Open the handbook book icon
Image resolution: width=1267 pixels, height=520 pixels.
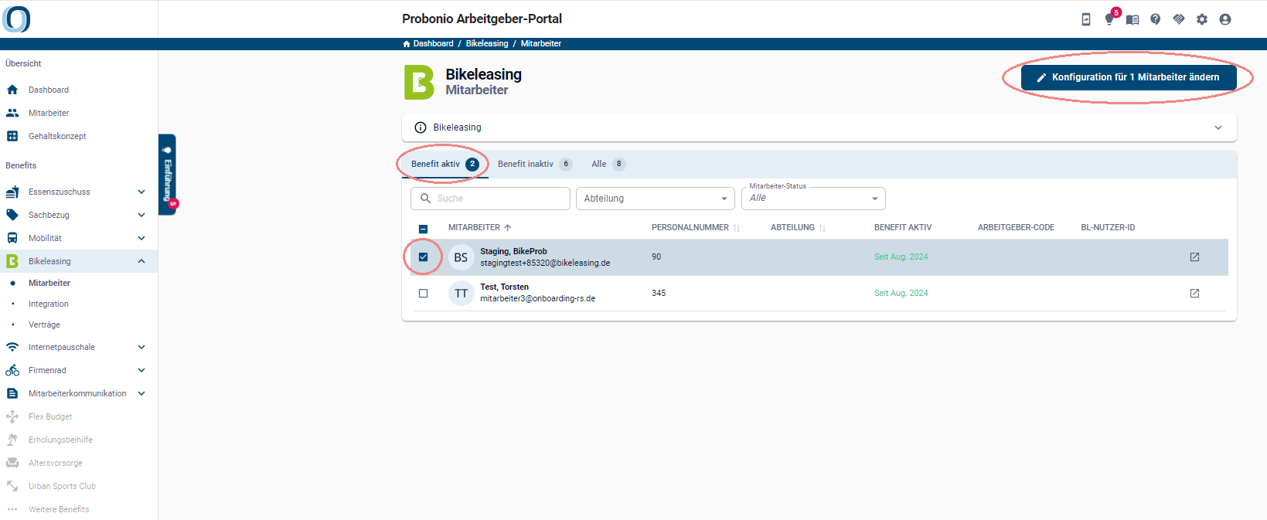pyautogui.click(x=1132, y=19)
